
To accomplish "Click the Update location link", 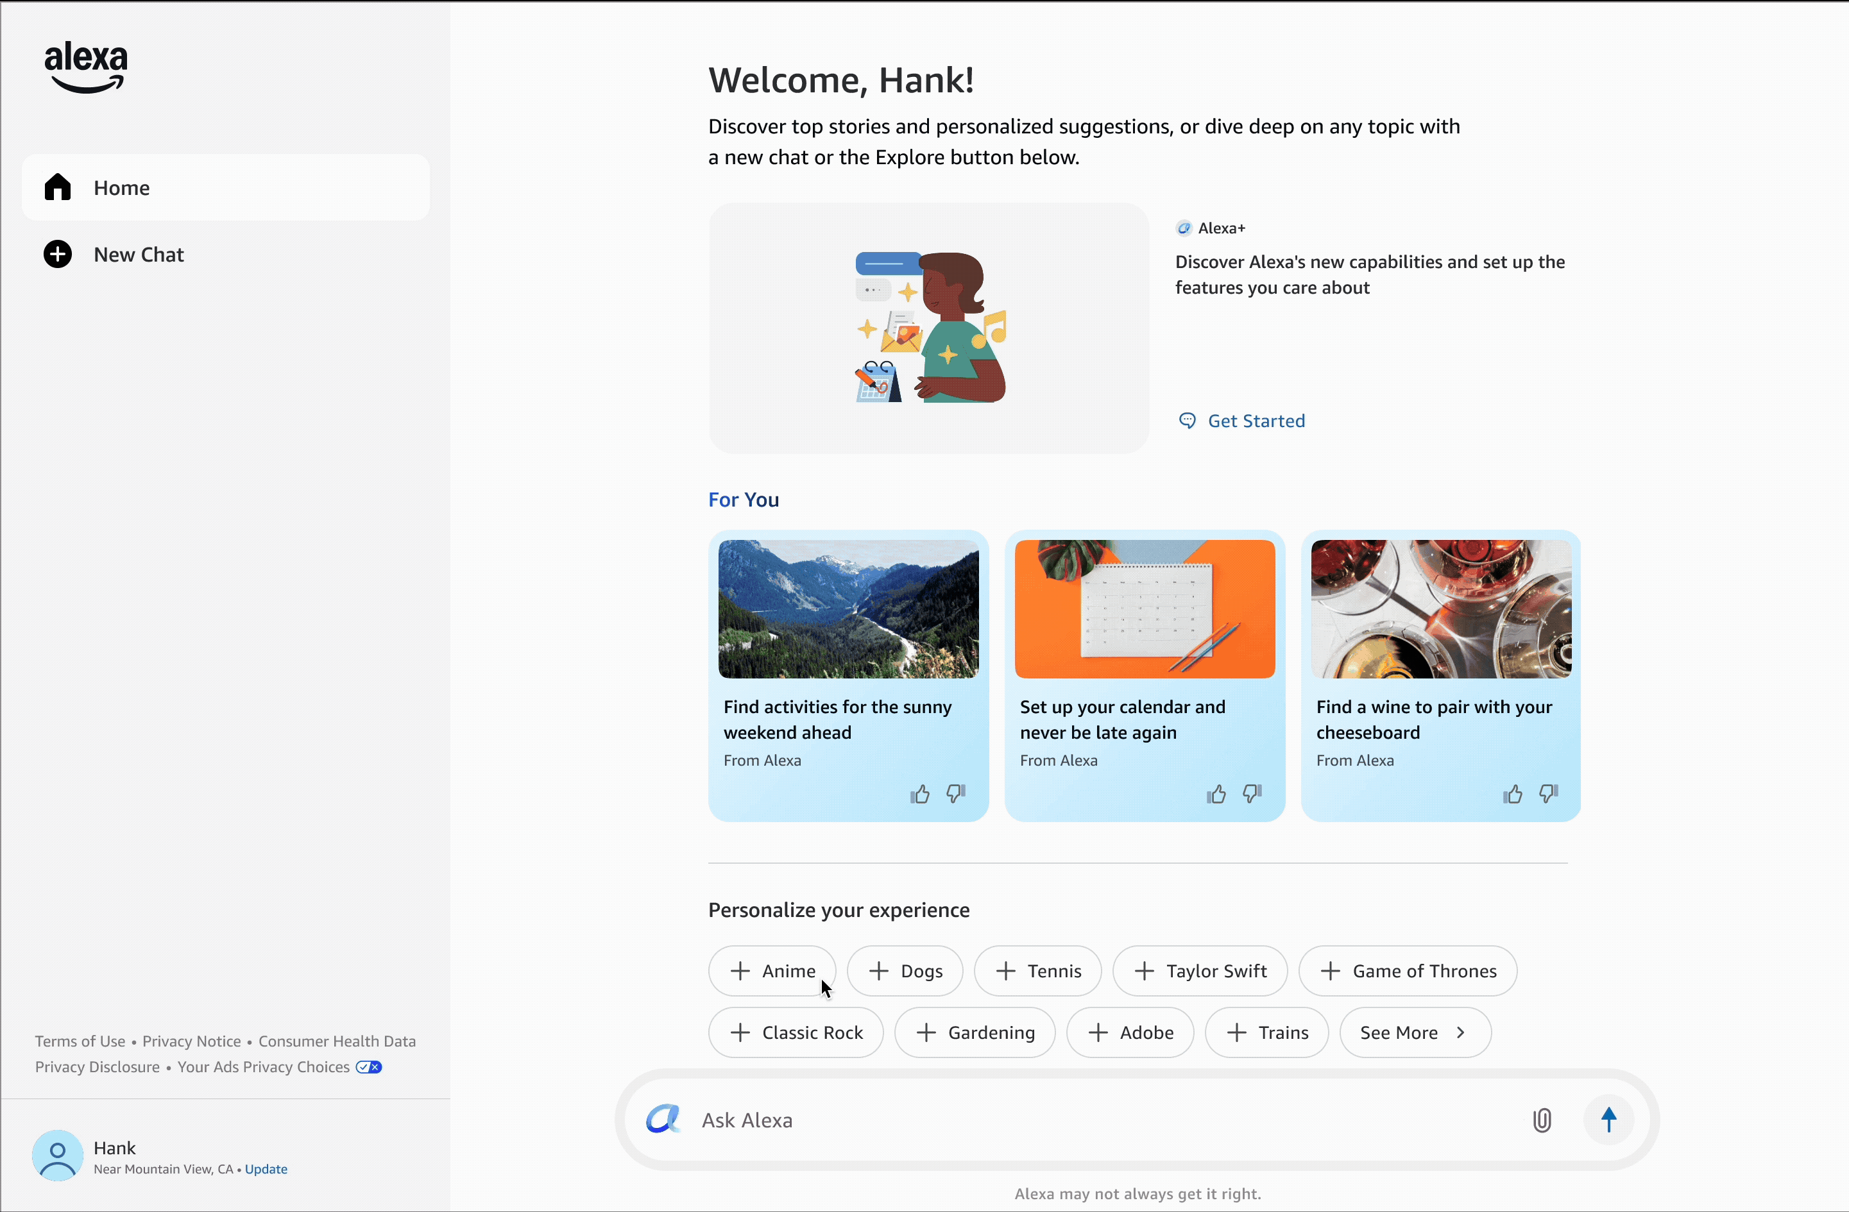I will pyautogui.click(x=266, y=1169).
